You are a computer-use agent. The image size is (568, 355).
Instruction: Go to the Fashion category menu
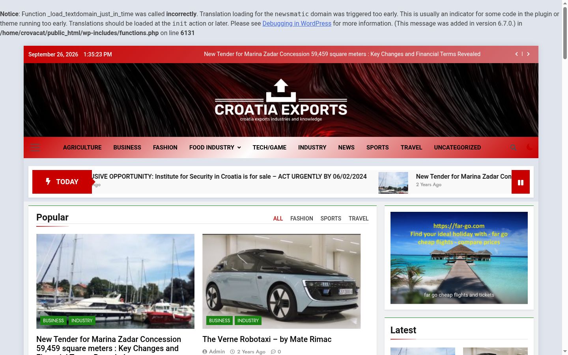(x=165, y=148)
